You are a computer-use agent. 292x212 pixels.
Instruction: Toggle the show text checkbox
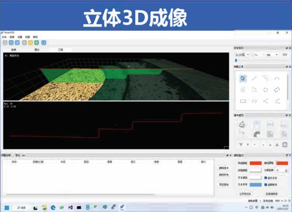point(266,178)
